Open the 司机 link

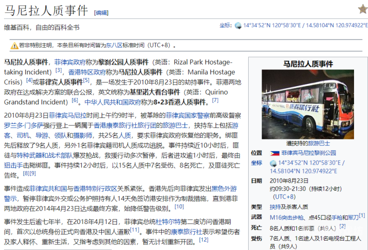point(23,135)
